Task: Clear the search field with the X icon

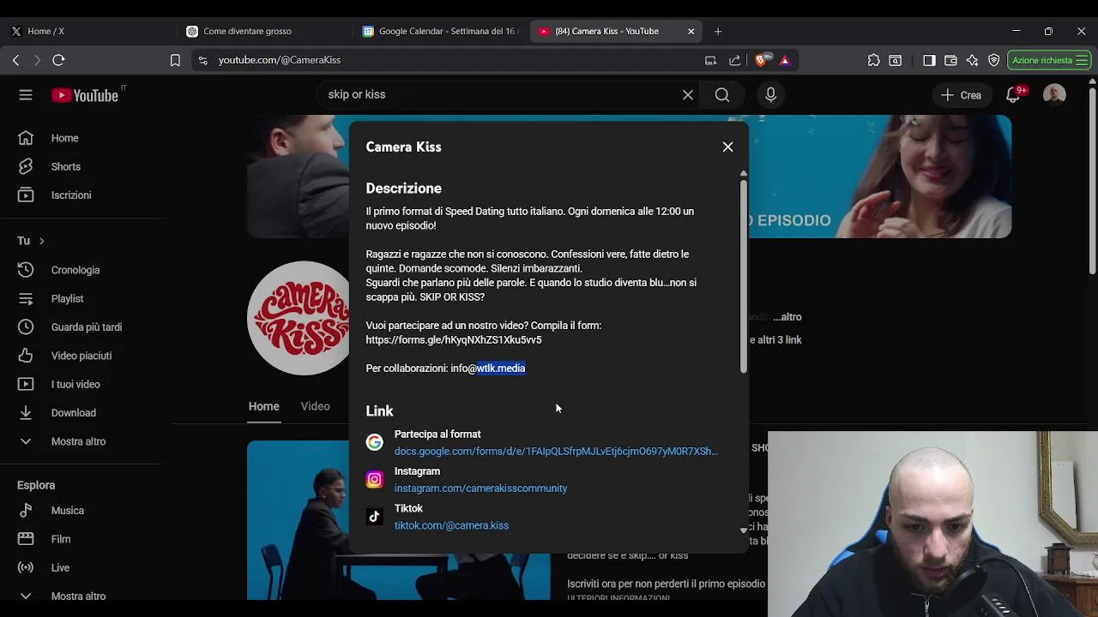Action: [x=688, y=95]
